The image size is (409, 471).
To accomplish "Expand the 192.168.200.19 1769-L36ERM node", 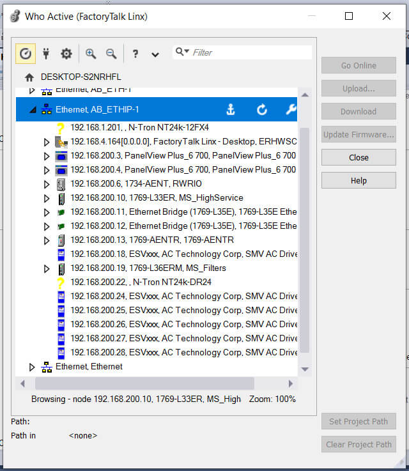I will pyautogui.click(x=47, y=268).
